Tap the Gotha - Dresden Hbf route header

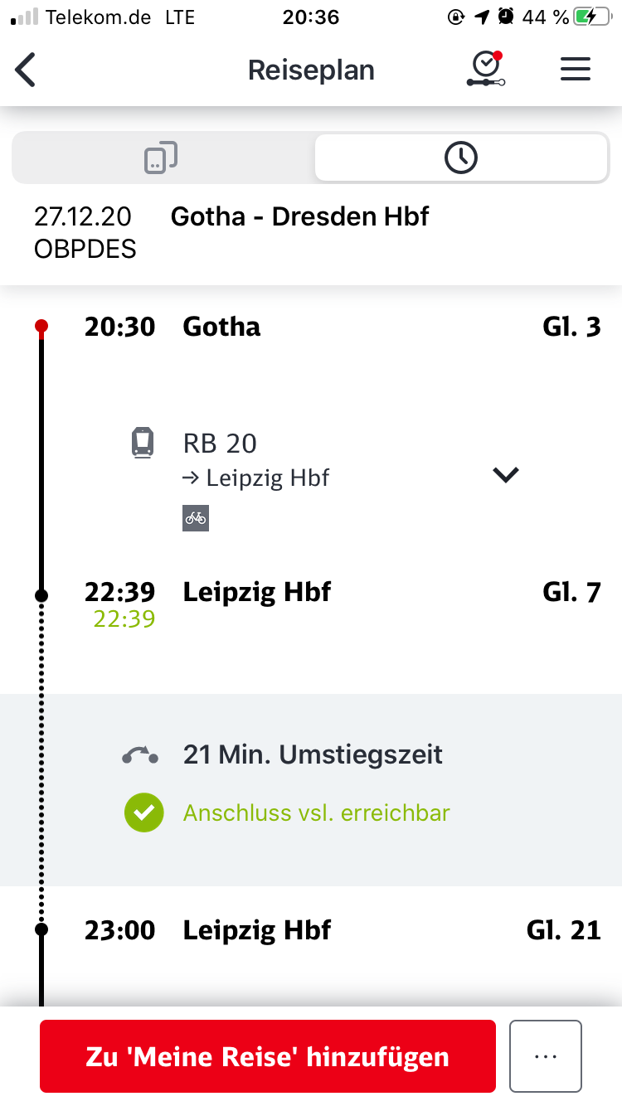299,216
